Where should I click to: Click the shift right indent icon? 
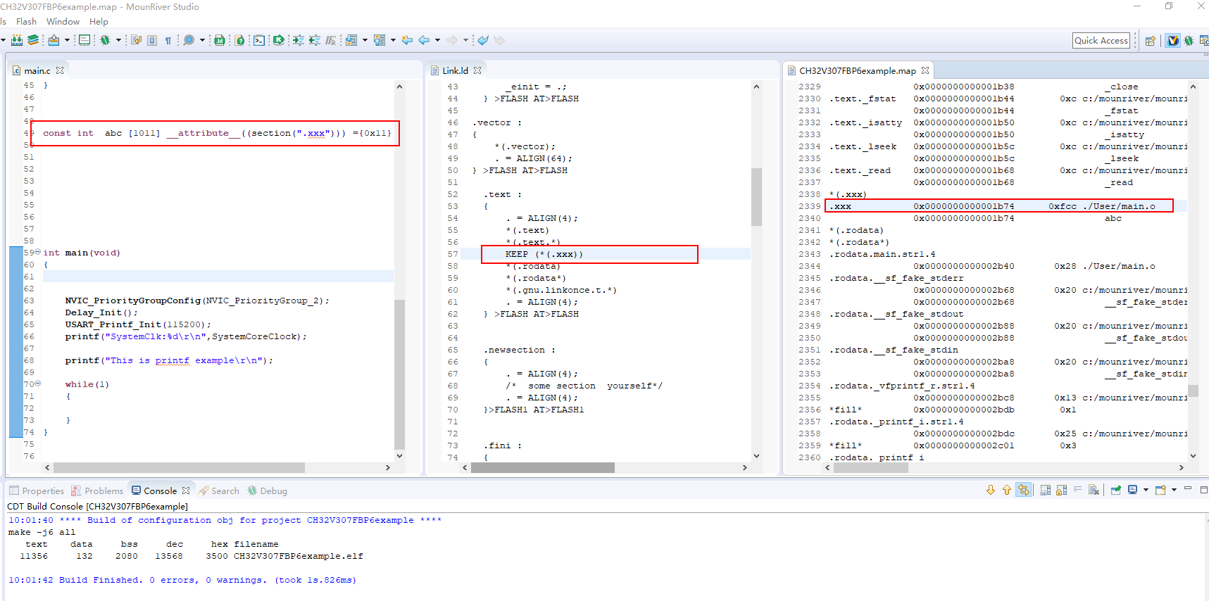pyautogui.click(x=299, y=40)
